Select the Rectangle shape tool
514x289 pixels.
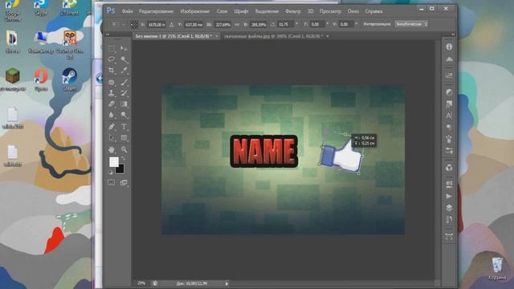[x=124, y=137]
